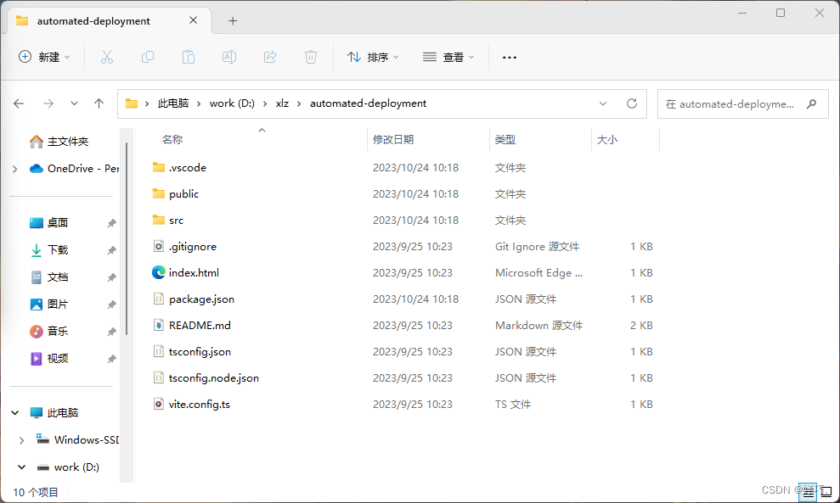Navigate to xlz in breadcrumb
The image size is (840, 503).
pyautogui.click(x=282, y=103)
